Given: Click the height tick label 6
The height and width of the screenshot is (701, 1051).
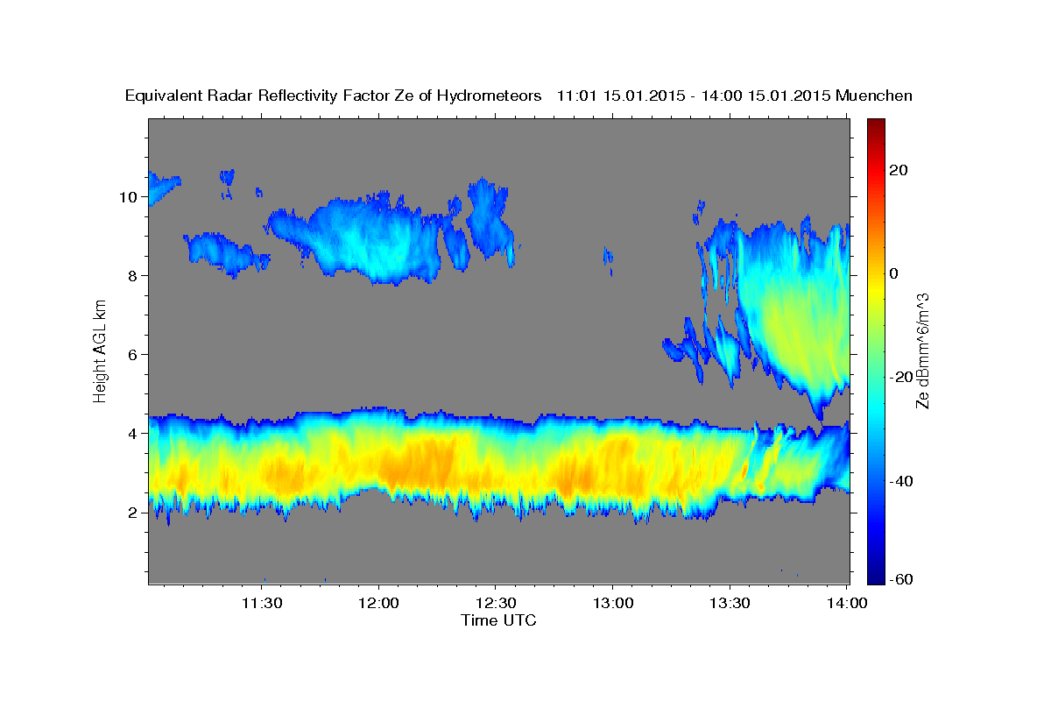Looking at the screenshot, I should 134,355.
